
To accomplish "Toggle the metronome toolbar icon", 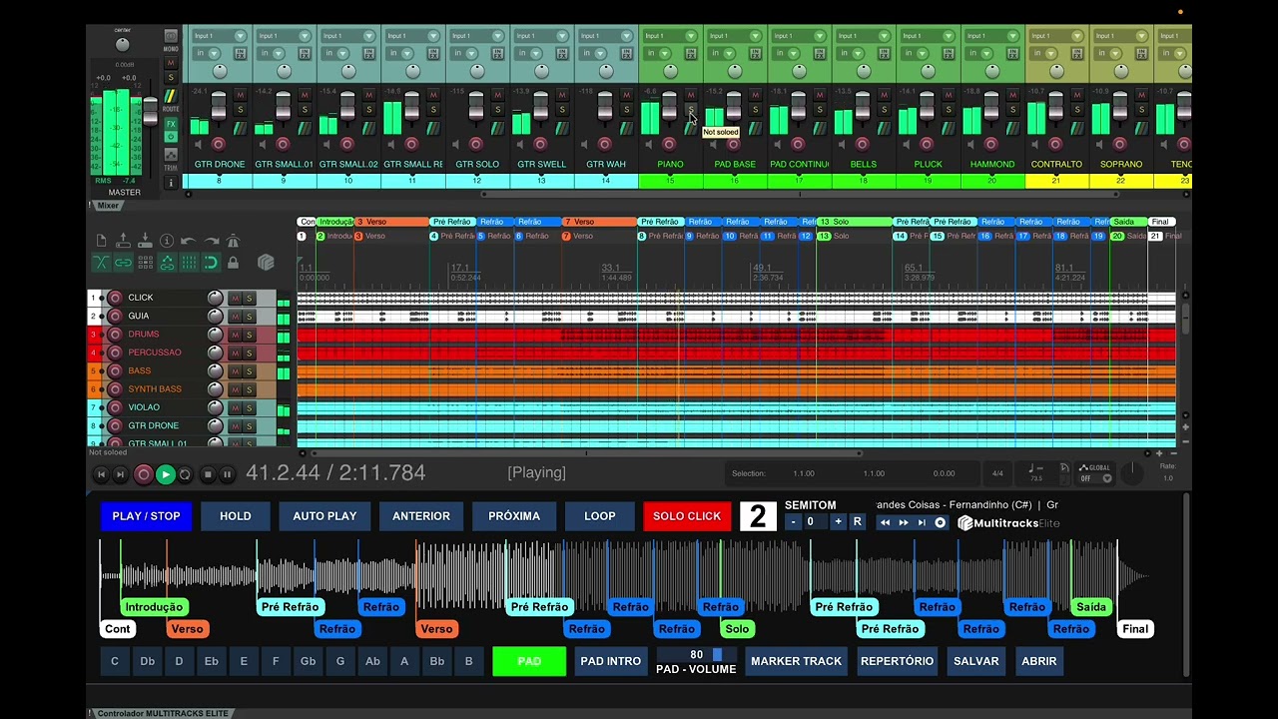I will coord(233,241).
